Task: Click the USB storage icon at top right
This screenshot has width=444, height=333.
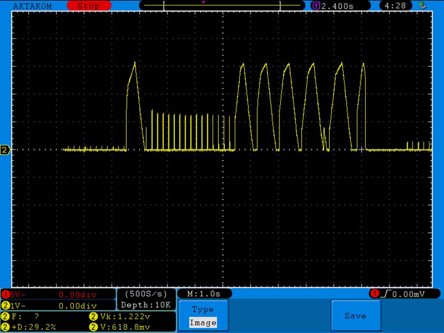Action: [x=422, y=6]
